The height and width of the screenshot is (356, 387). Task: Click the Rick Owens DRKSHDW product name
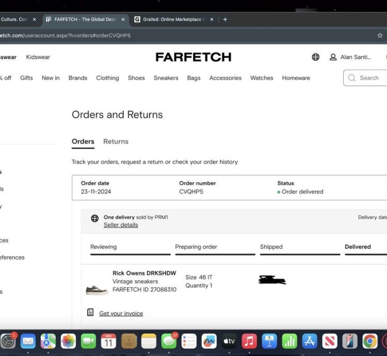tap(144, 273)
